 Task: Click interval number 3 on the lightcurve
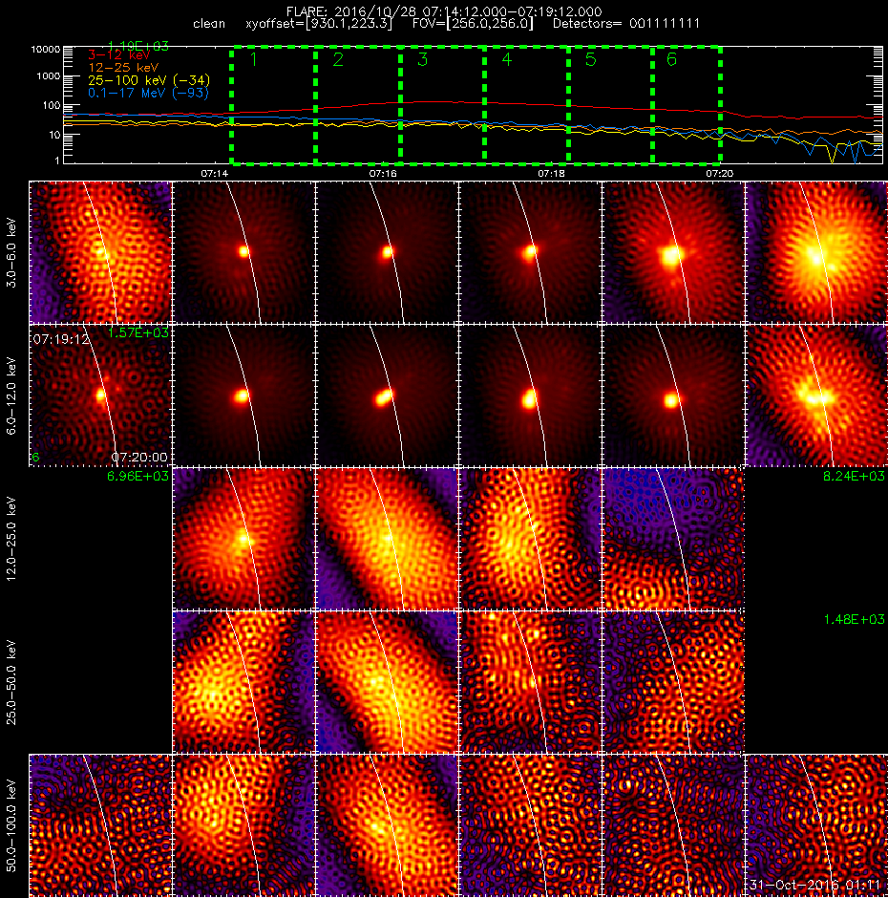423,59
